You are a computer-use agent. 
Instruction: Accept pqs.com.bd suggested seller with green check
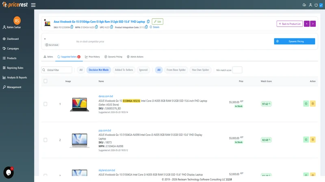306,140
